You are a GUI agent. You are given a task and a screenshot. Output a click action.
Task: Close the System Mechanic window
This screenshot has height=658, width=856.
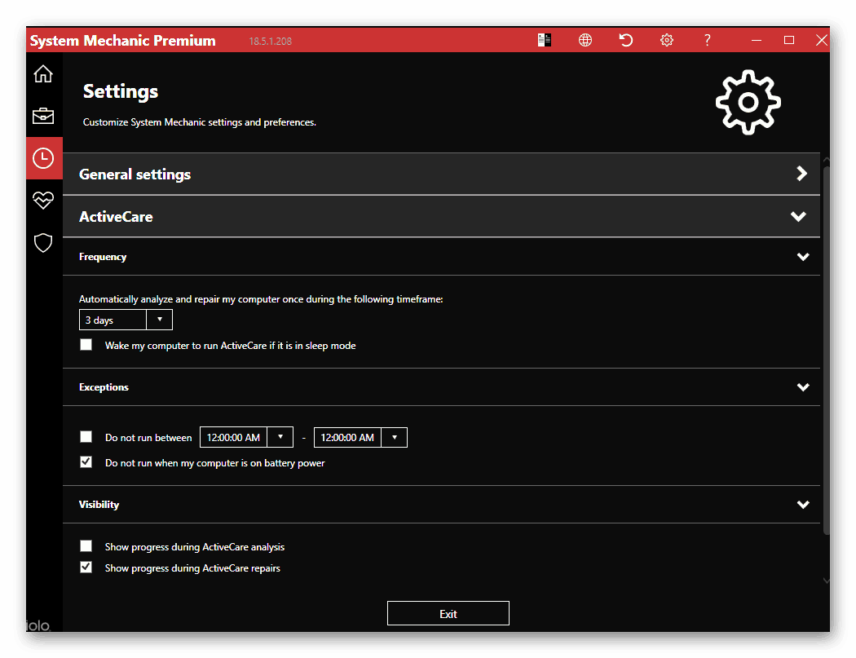[x=821, y=40]
